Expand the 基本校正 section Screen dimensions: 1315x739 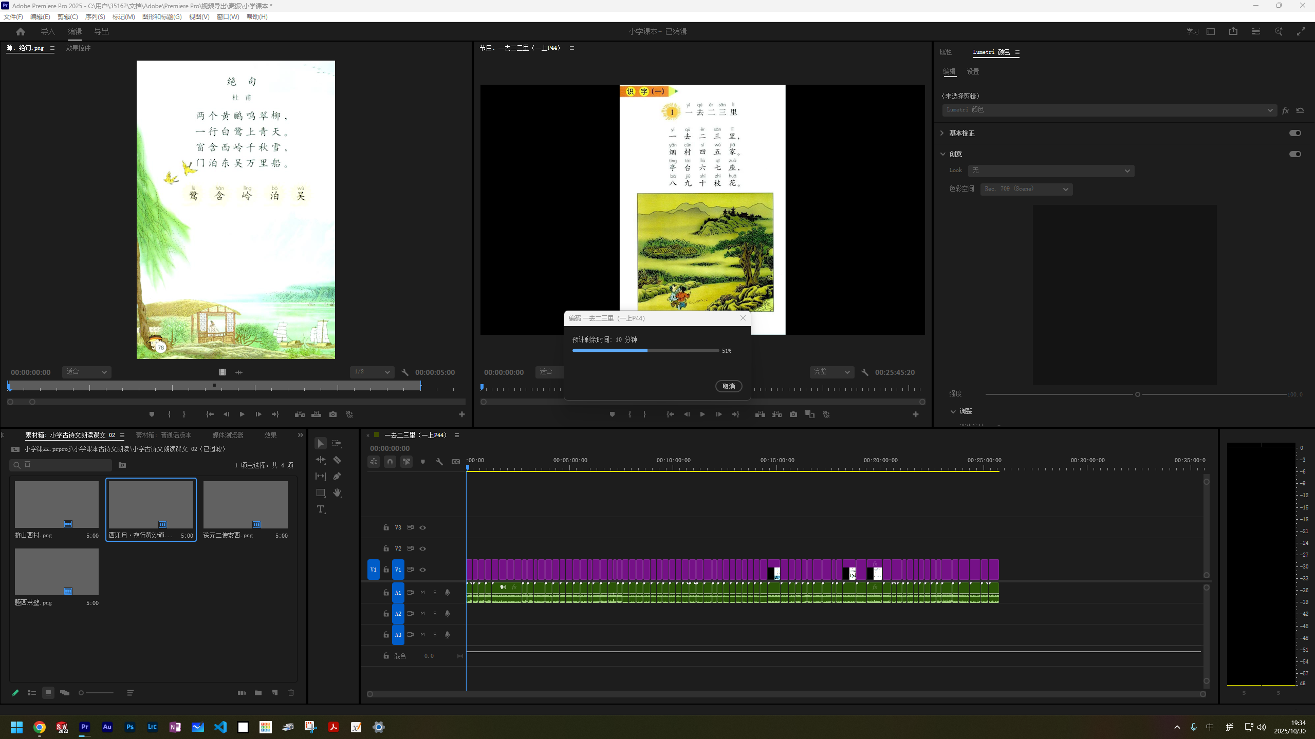(x=942, y=133)
